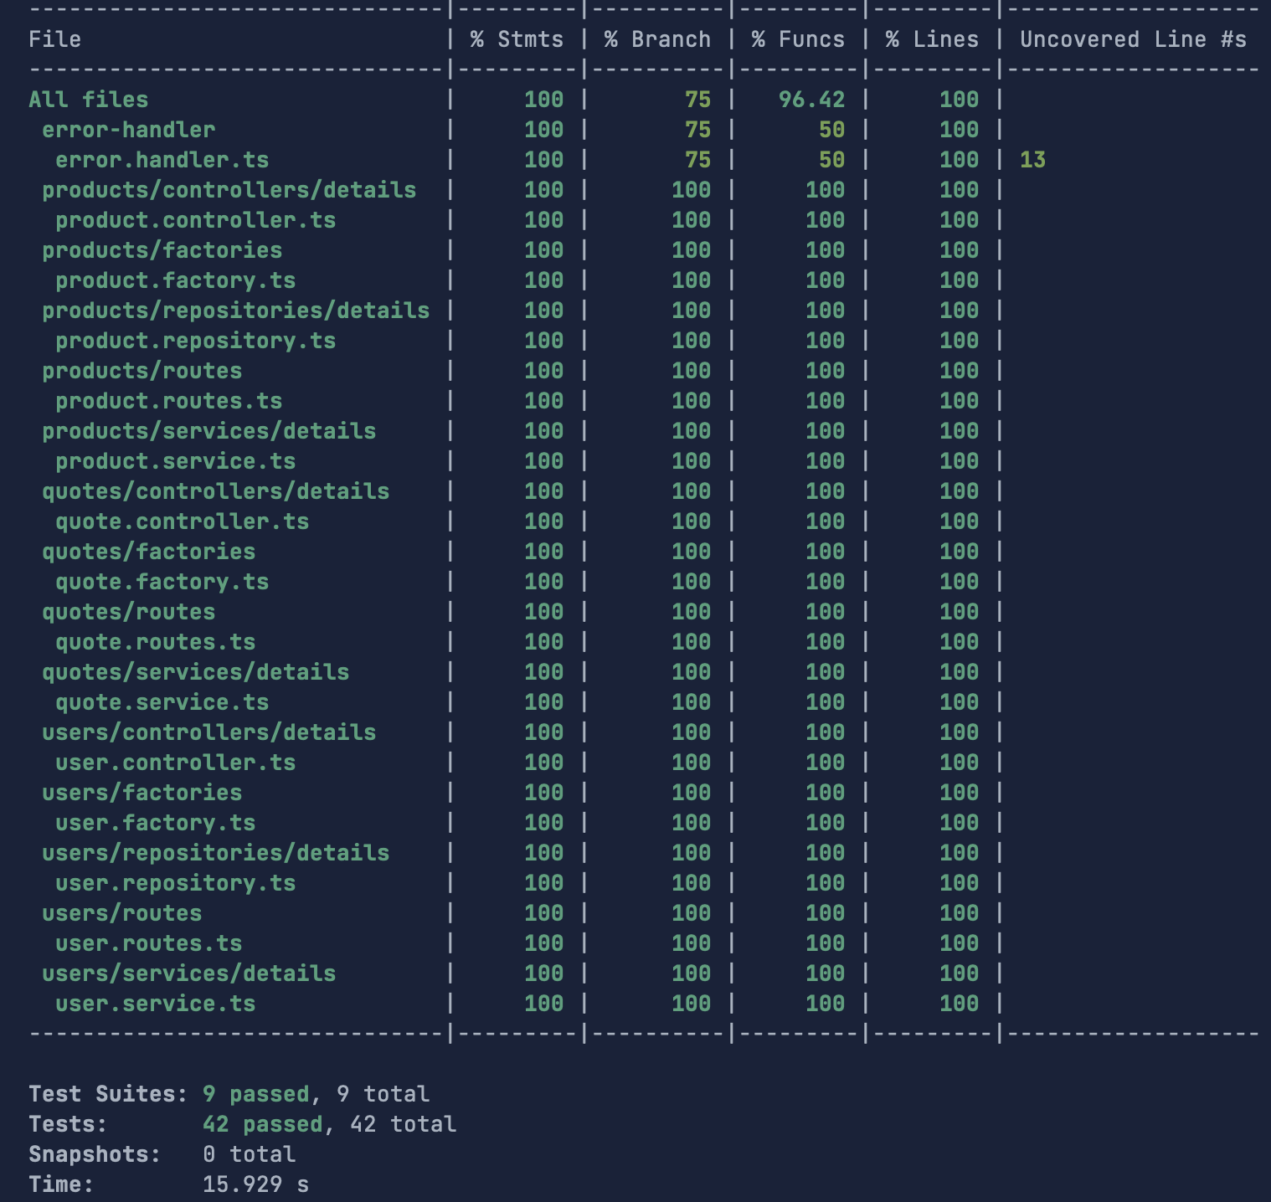Click uncovered line number '13'
The width and height of the screenshot is (1271, 1202).
(x=1032, y=160)
